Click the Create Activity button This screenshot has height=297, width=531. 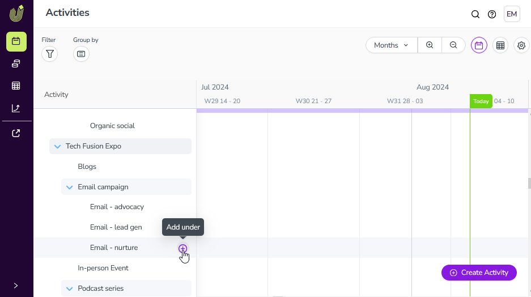[479, 273]
